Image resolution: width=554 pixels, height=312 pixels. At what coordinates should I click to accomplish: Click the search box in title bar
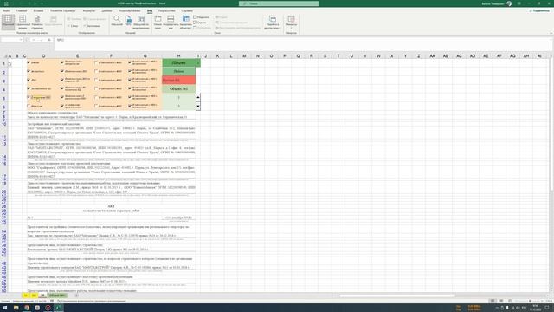point(279,3)
